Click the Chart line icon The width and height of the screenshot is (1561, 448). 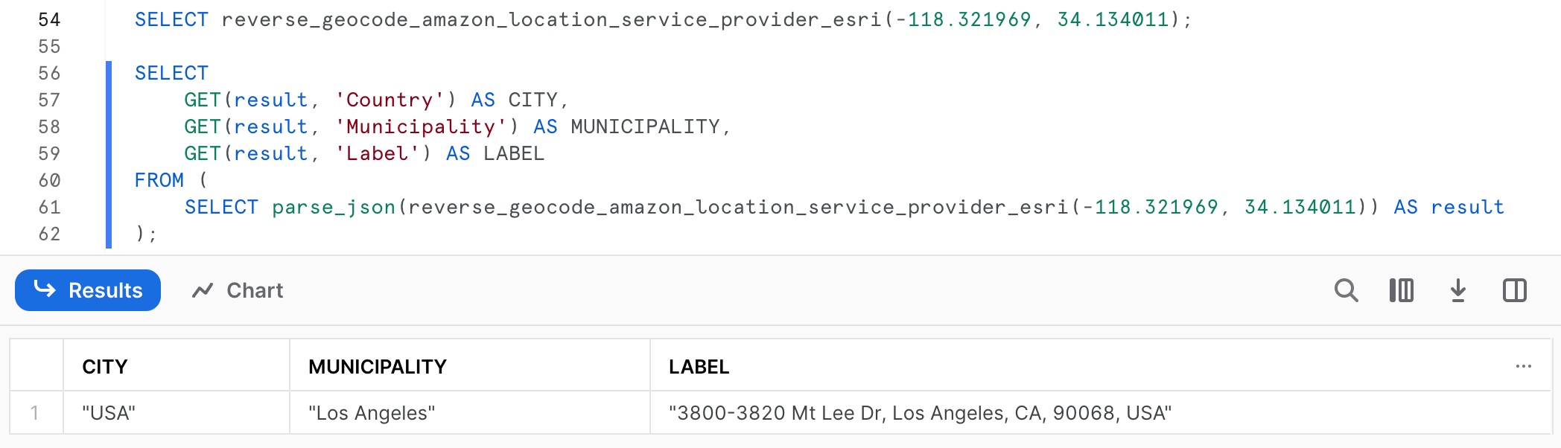click(203, 290)
